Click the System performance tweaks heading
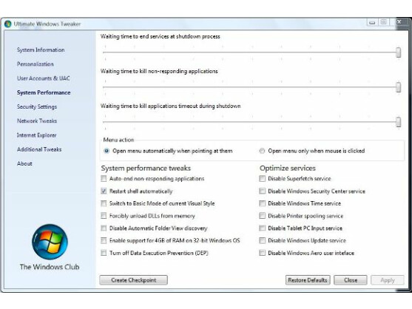The image size is (412, 309). tap(146, 169)
